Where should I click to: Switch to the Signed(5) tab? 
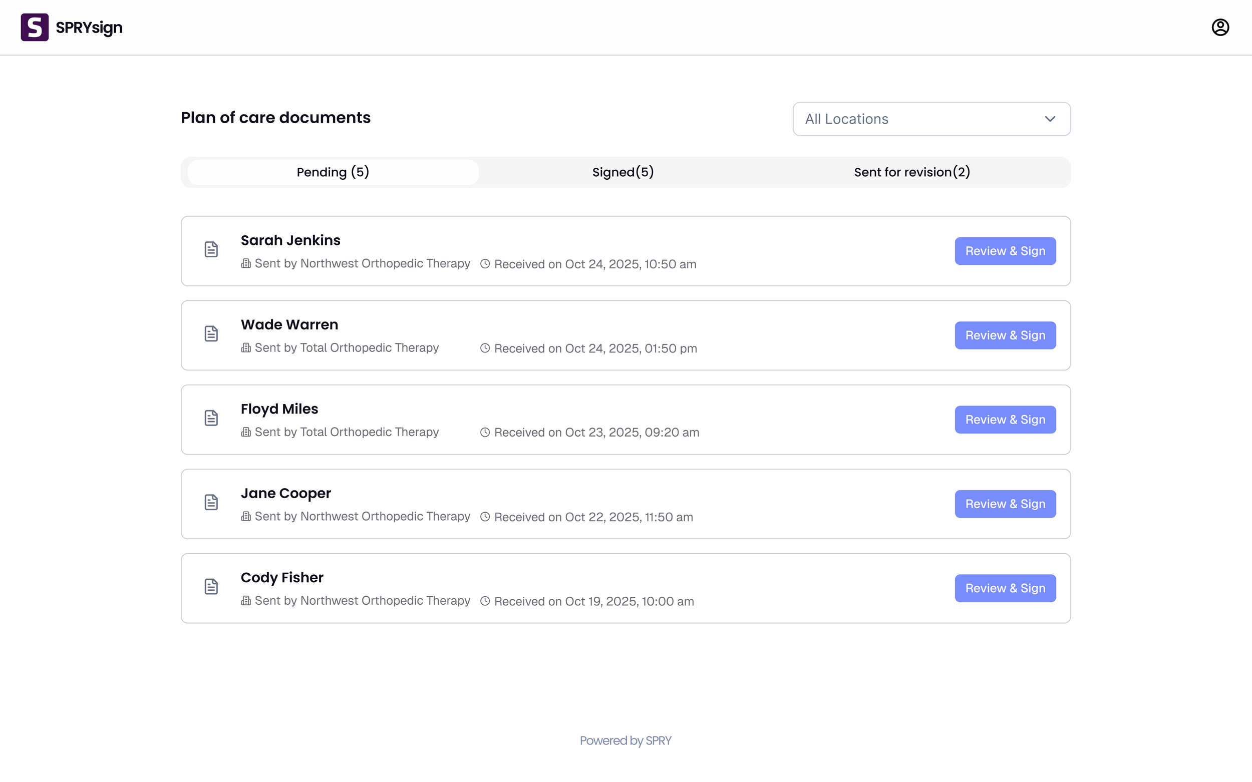[623, 172]
